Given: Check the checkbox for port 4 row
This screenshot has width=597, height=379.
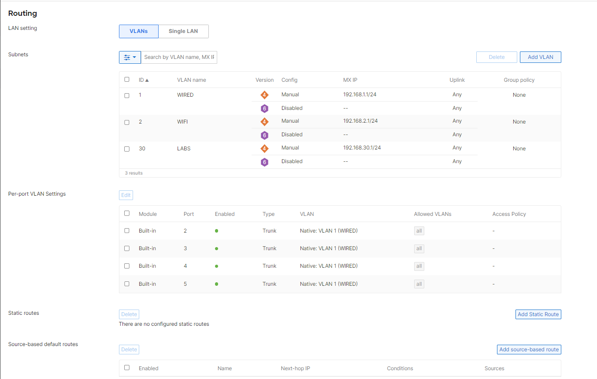Looking at the screenshot, I should tap(127, 266).
